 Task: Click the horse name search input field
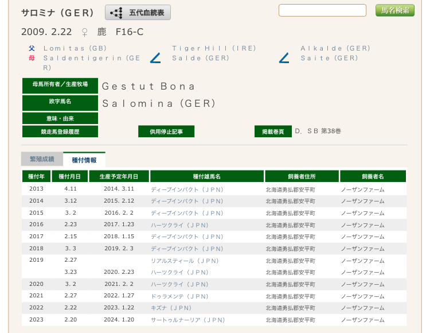[322, 10]
